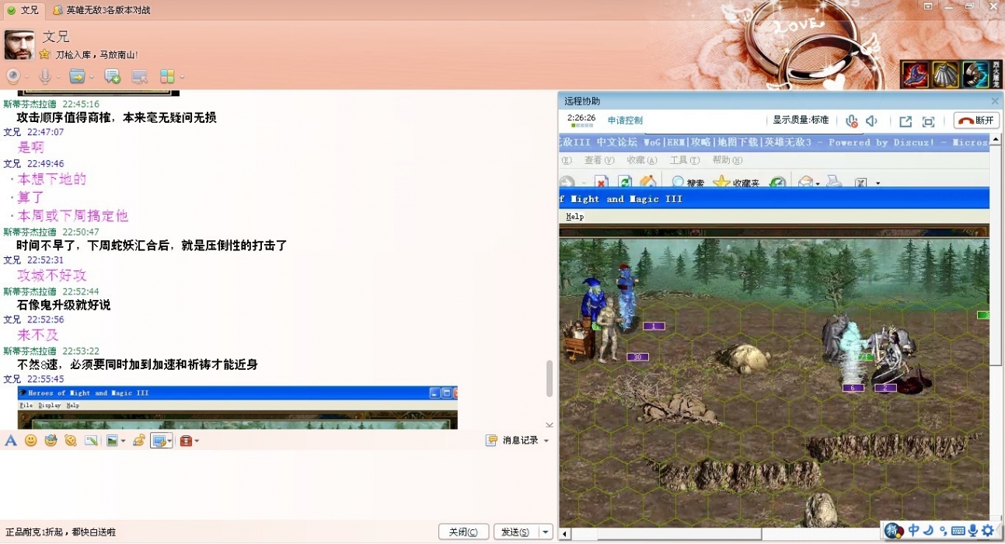Expand the insert picture dropdown arrow
Screen dimensions: 1005x544
pos(123,441)
